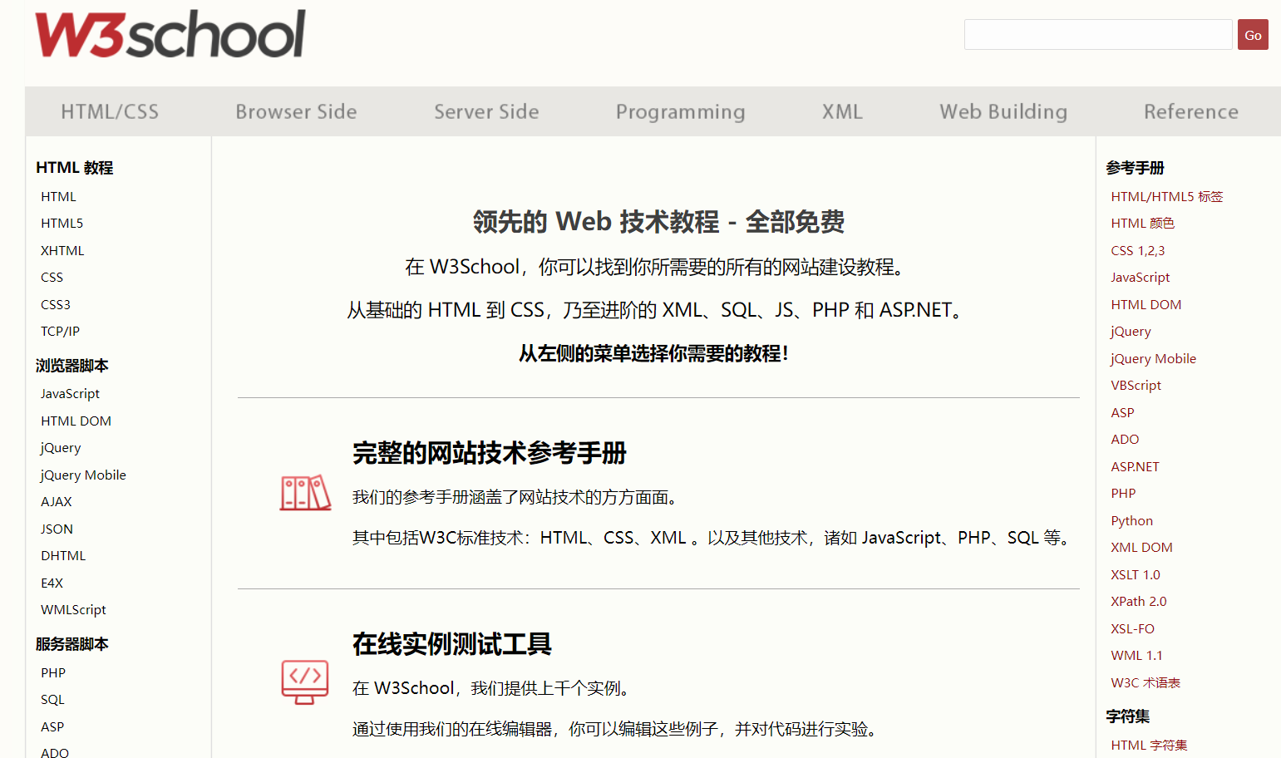
Task: Click the 参考手册 section heading
Action: pyautogui.click(x=1135, y=167)
